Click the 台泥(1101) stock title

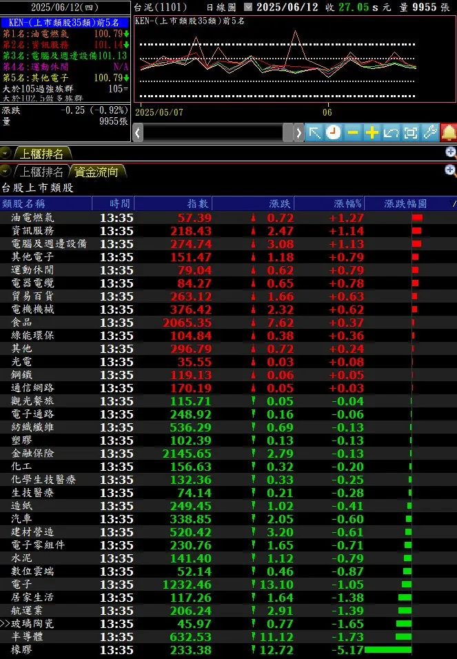coord(160,7)
